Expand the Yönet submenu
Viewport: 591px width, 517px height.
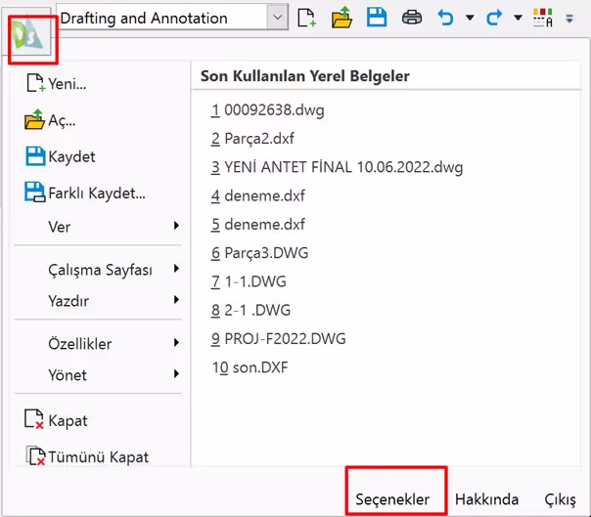(98, 375)
